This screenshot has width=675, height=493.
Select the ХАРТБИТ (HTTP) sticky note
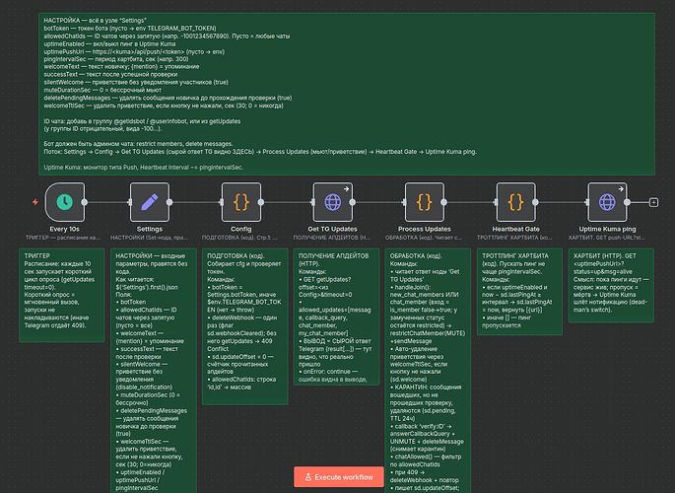[611, 285]
